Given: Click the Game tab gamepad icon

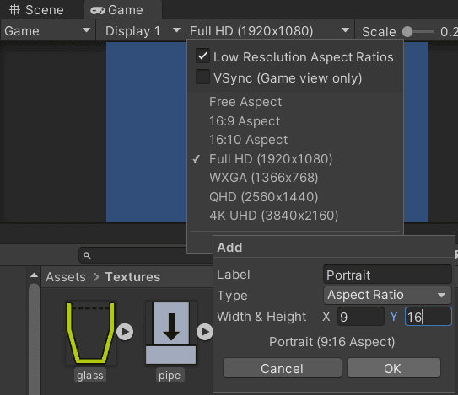Looking at the screenshot, I should tap(98, 11).
